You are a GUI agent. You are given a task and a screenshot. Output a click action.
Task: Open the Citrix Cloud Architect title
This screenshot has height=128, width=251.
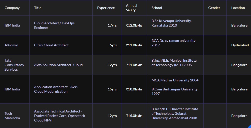(x=51, y=45)
